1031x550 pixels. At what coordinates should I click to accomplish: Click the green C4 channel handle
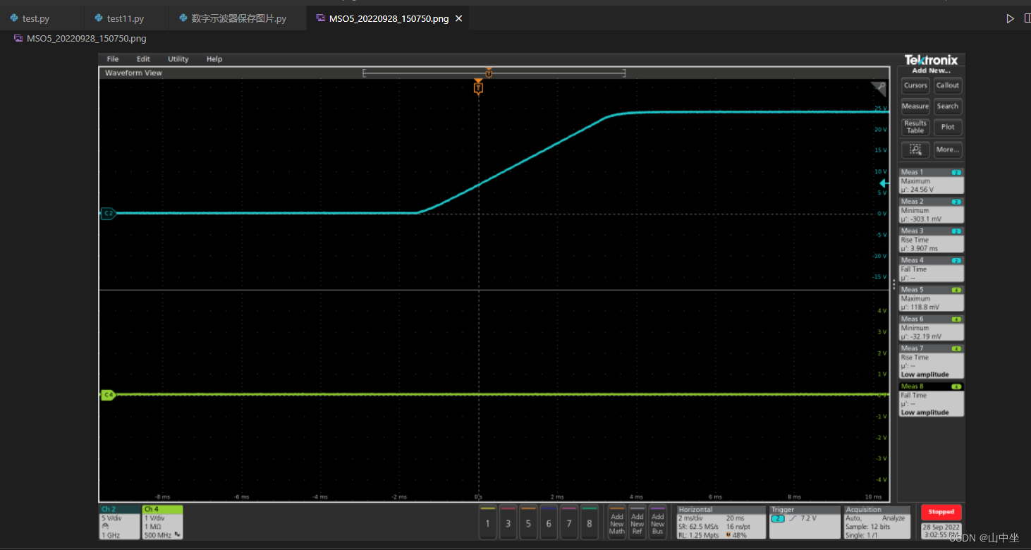[108, 395]
